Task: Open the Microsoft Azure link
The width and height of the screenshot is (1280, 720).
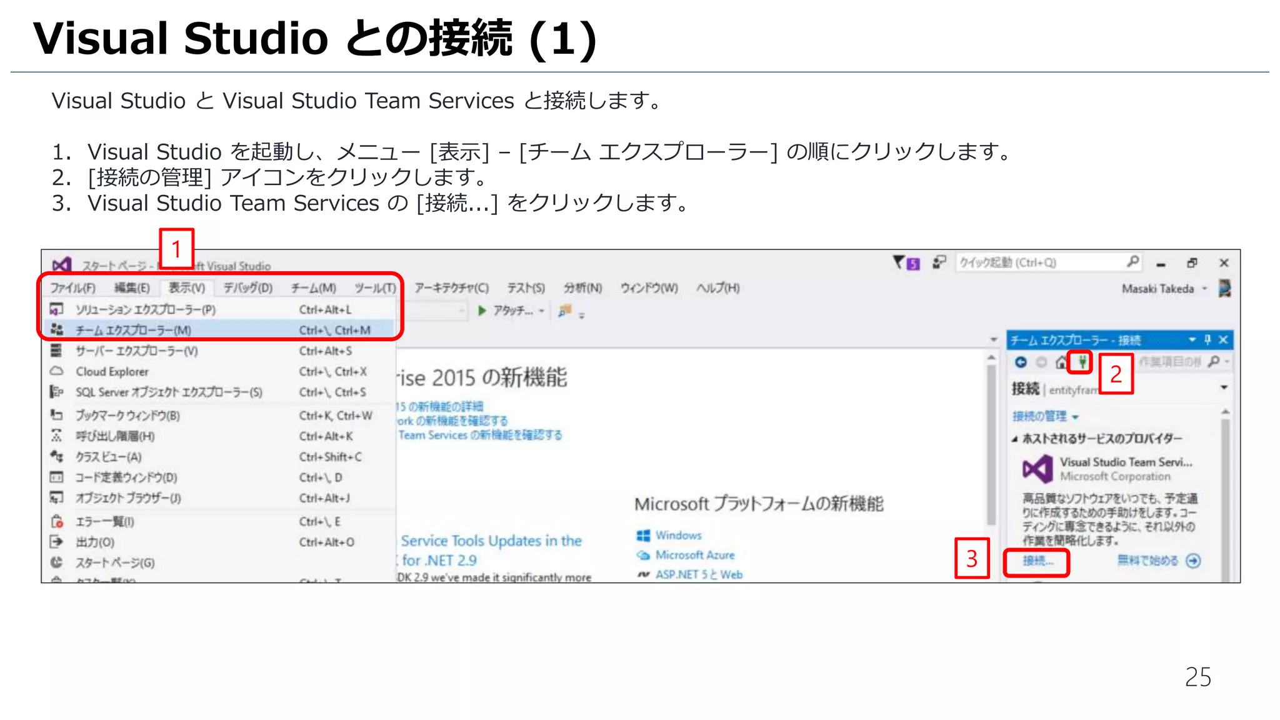Action: pos(695,555)
